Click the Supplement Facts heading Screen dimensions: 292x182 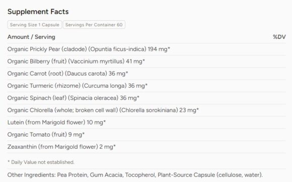[38, 12]
